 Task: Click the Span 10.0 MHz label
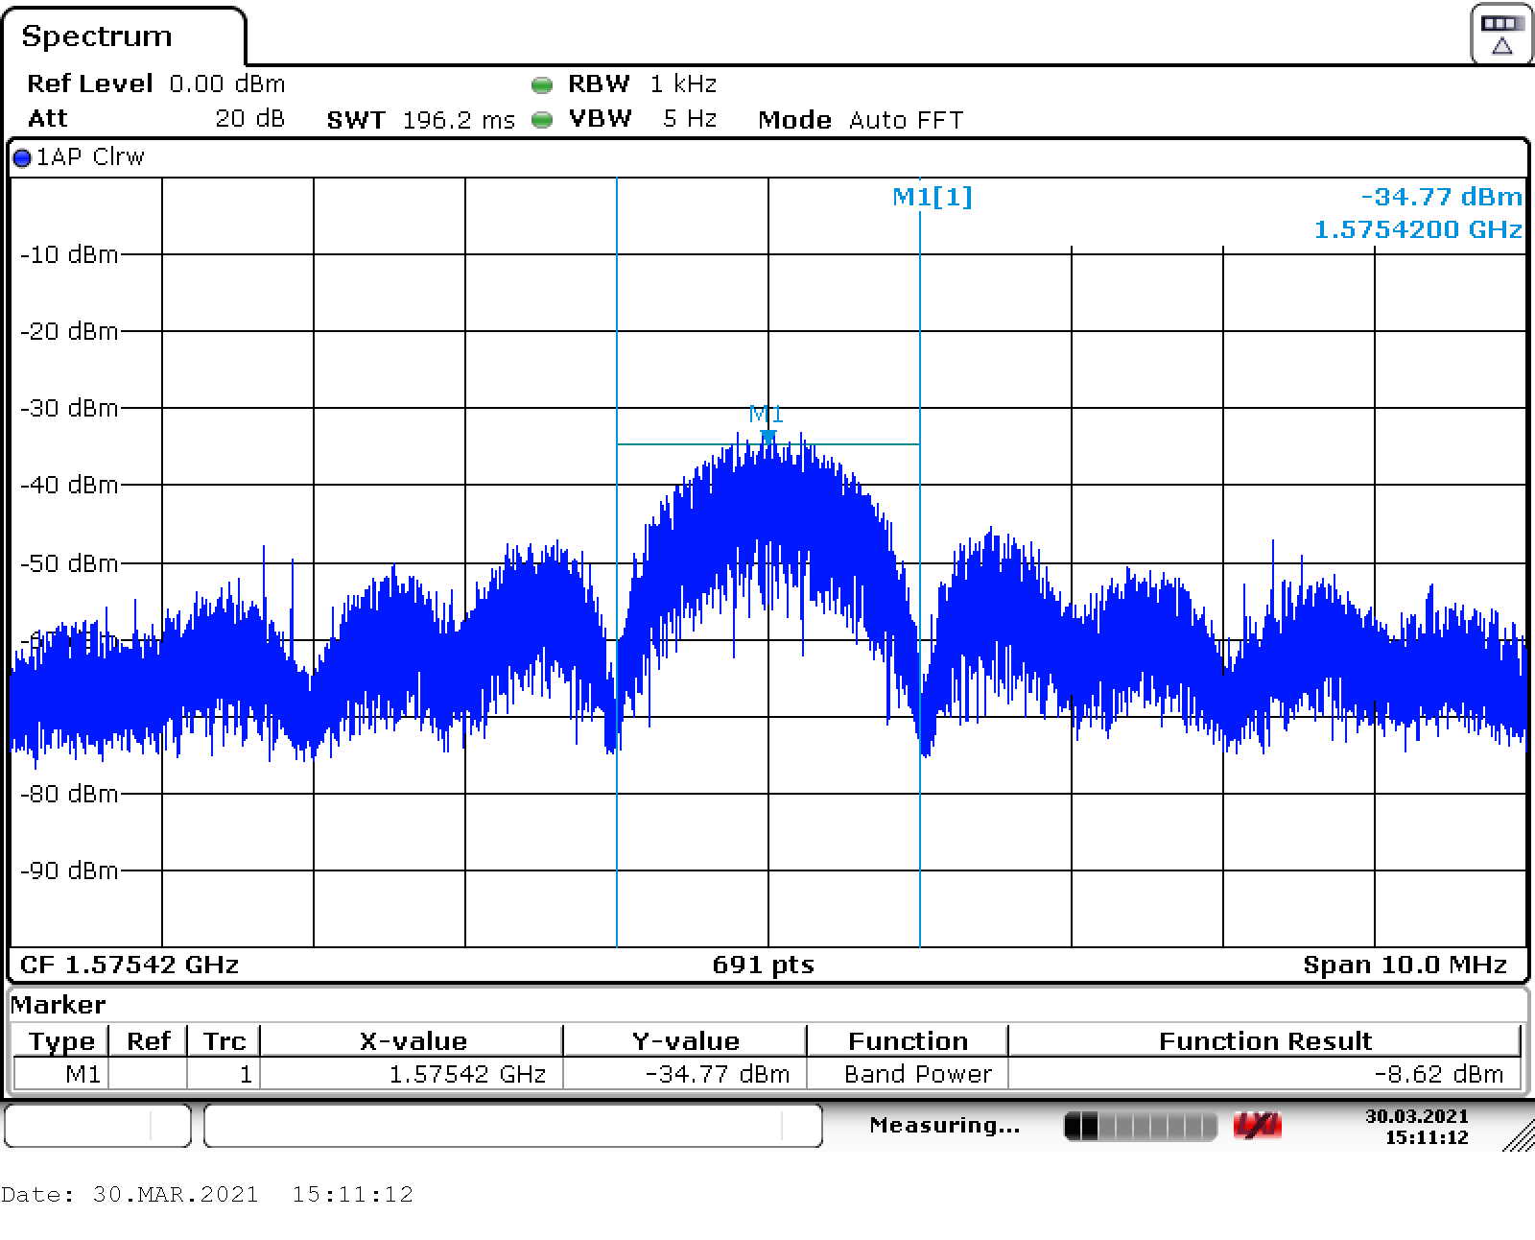point(1405,965)
